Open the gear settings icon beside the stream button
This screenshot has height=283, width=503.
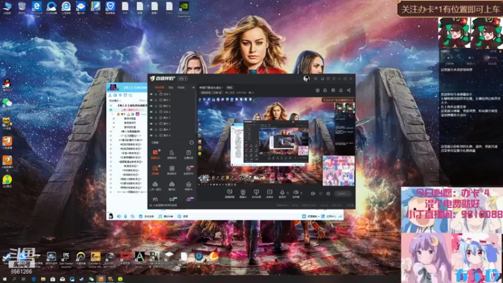(x=328, y=194)
